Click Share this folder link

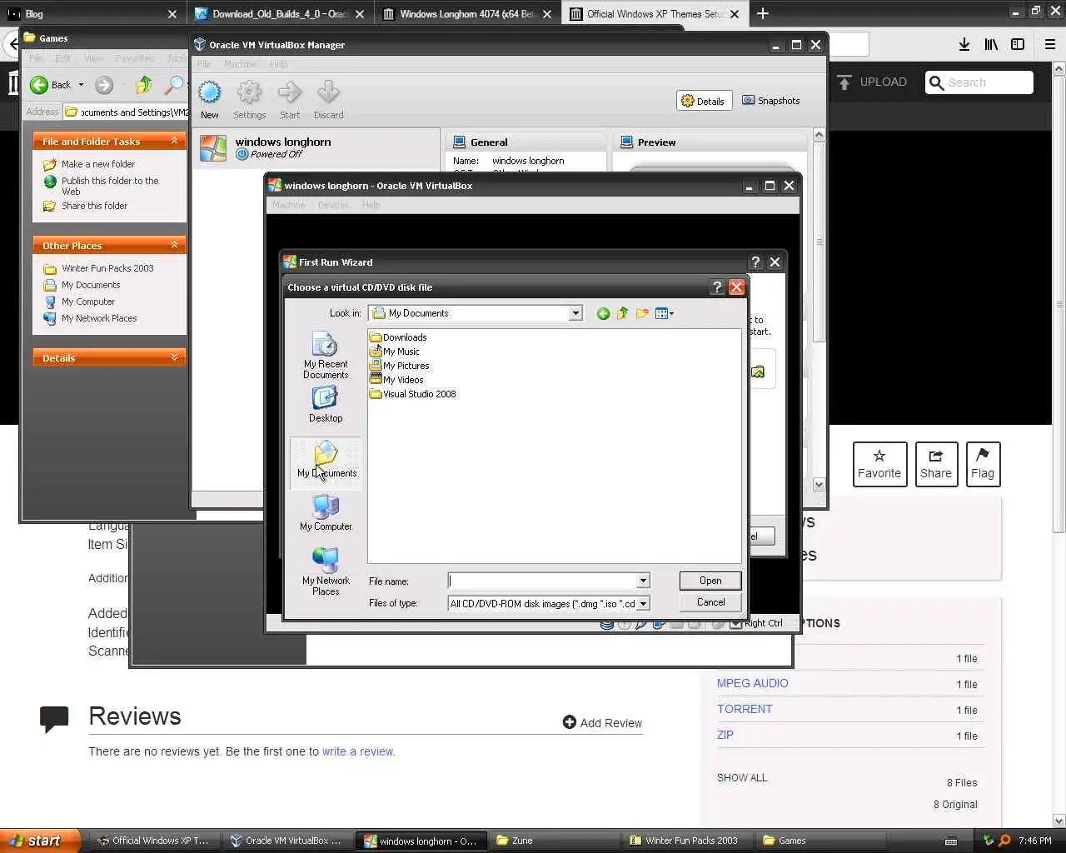(94, 206)
